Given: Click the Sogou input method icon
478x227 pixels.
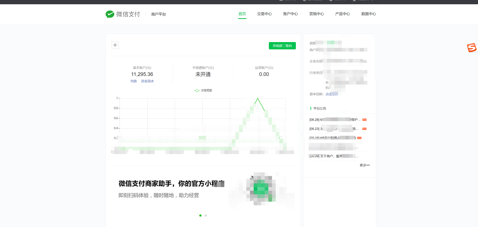Looking at the screenshot, I should 472,48.
